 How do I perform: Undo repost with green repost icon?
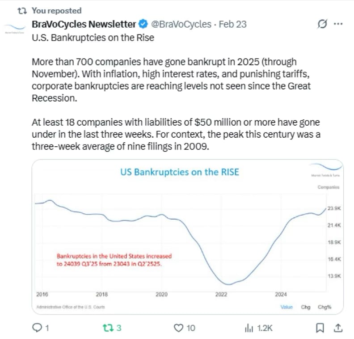pyautogui.click(x=106, y=328)
